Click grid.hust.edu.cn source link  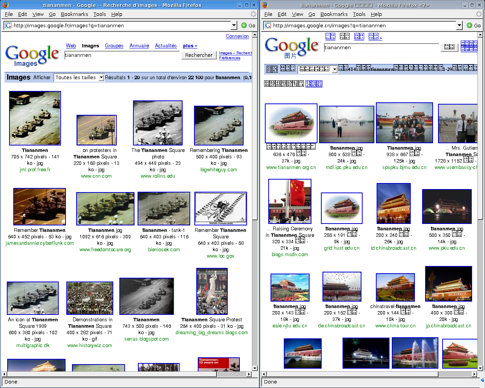point(342,248)
